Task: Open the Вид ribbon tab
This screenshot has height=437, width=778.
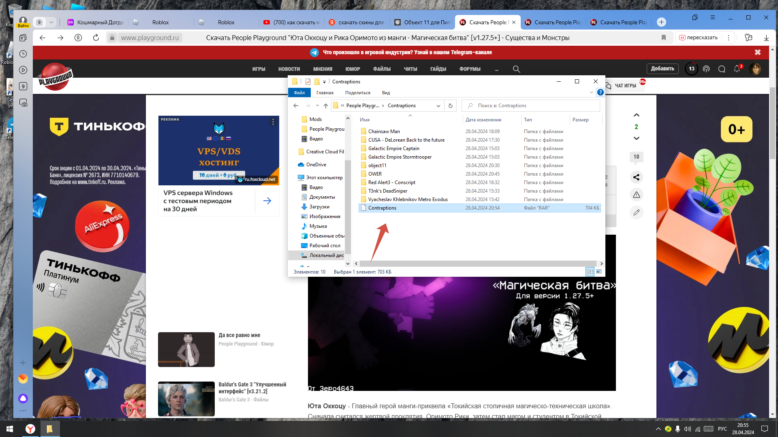Action: coord(386,93)
